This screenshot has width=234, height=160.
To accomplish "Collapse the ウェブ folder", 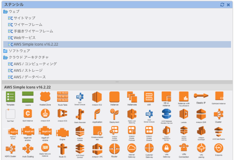I will tap(5, 11).
